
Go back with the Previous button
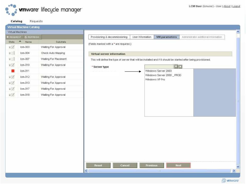(x=151, y=165)
